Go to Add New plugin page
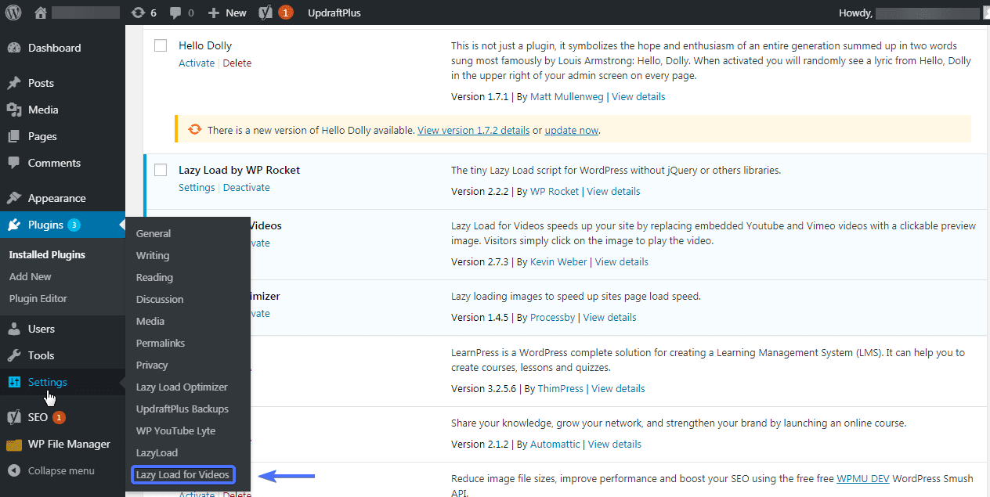This screenshot has height=497, width=990. 31,276
